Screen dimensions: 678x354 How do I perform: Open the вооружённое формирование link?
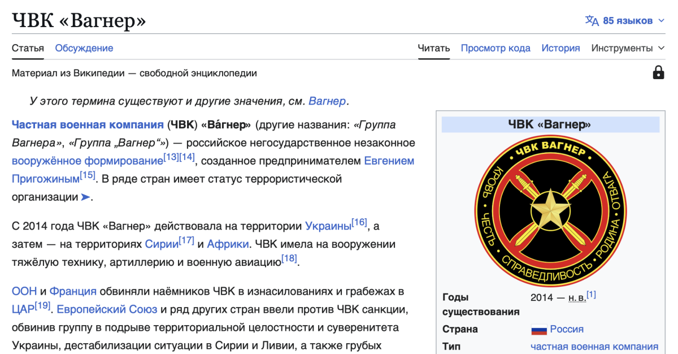pos(87,161)
